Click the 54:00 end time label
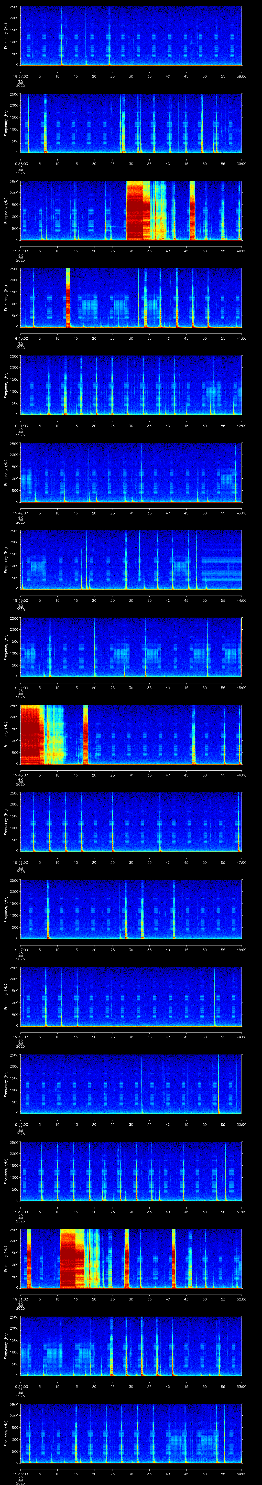Screen dimensions: 262x1485 (241, 1473)
